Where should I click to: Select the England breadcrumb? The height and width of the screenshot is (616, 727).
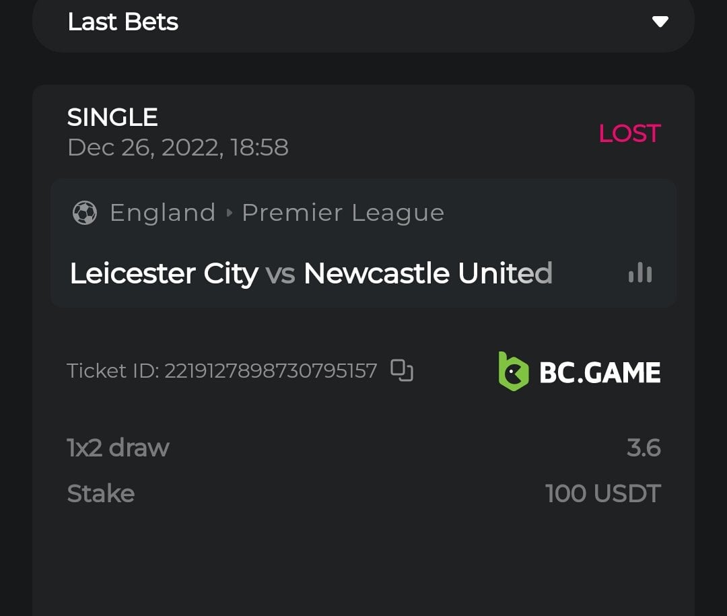[162, 213]
